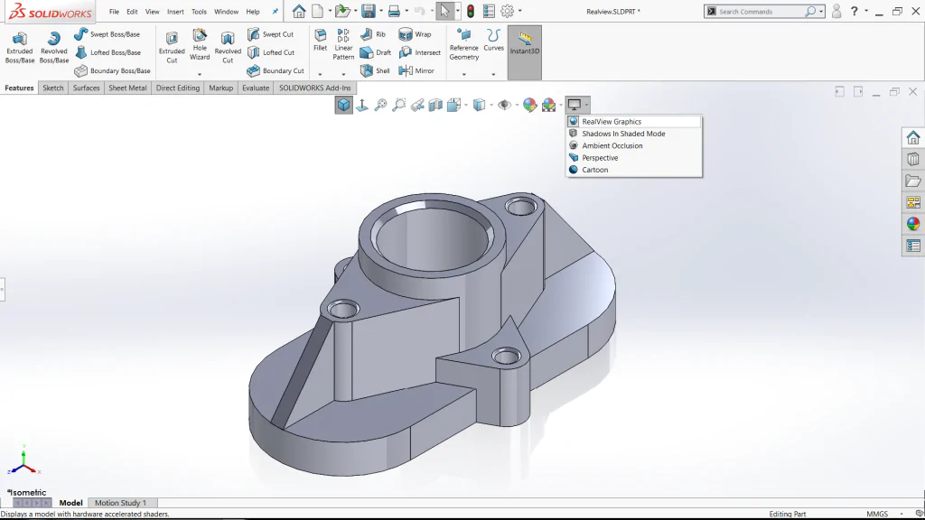The image size is (925, 520).
Task: Start an Extruded Cut feature
Action: 172,47
